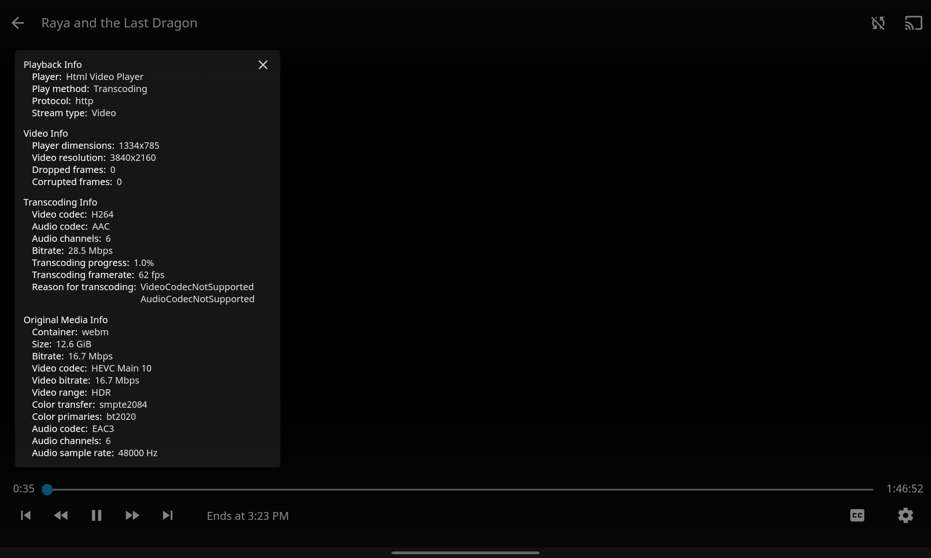Click the Video Info heading
Screen dimensions: 931x558
46,133
